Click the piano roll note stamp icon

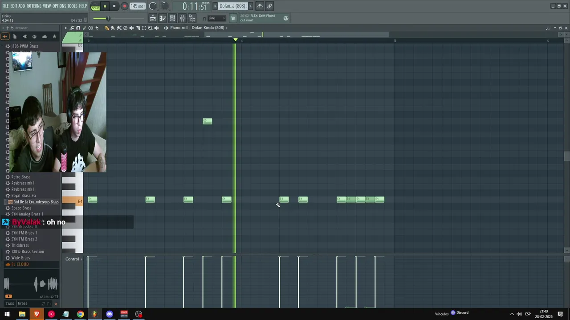tap(85, 28)
